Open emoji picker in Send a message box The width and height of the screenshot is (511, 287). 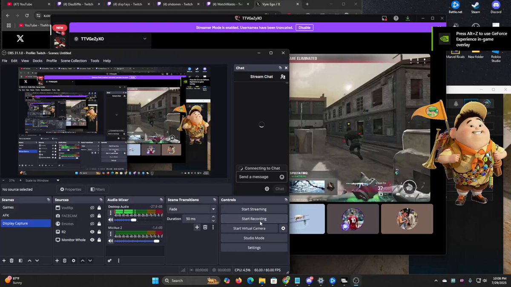[x=282, y=177]
